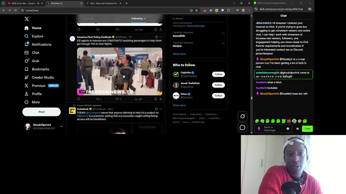Reload the x.com page

point(15,10)
